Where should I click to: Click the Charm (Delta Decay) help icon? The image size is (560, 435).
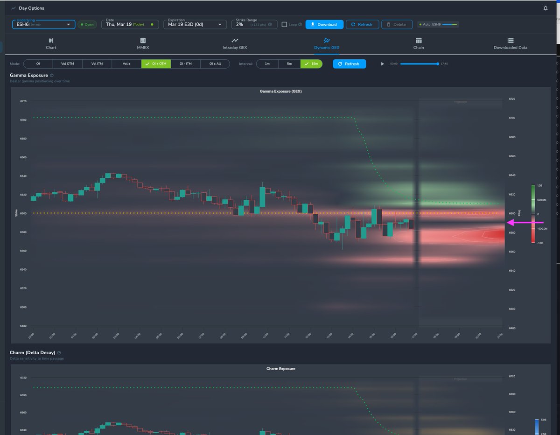click(x=59, y=353)
